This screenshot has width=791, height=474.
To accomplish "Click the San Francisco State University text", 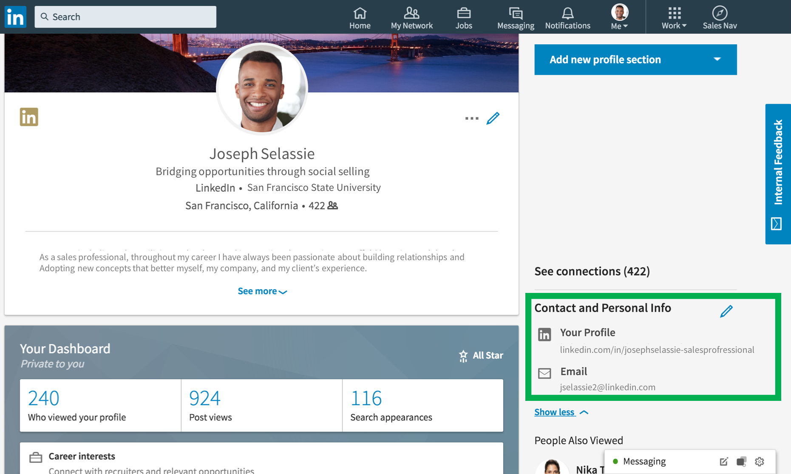I will tap(314, 187).
